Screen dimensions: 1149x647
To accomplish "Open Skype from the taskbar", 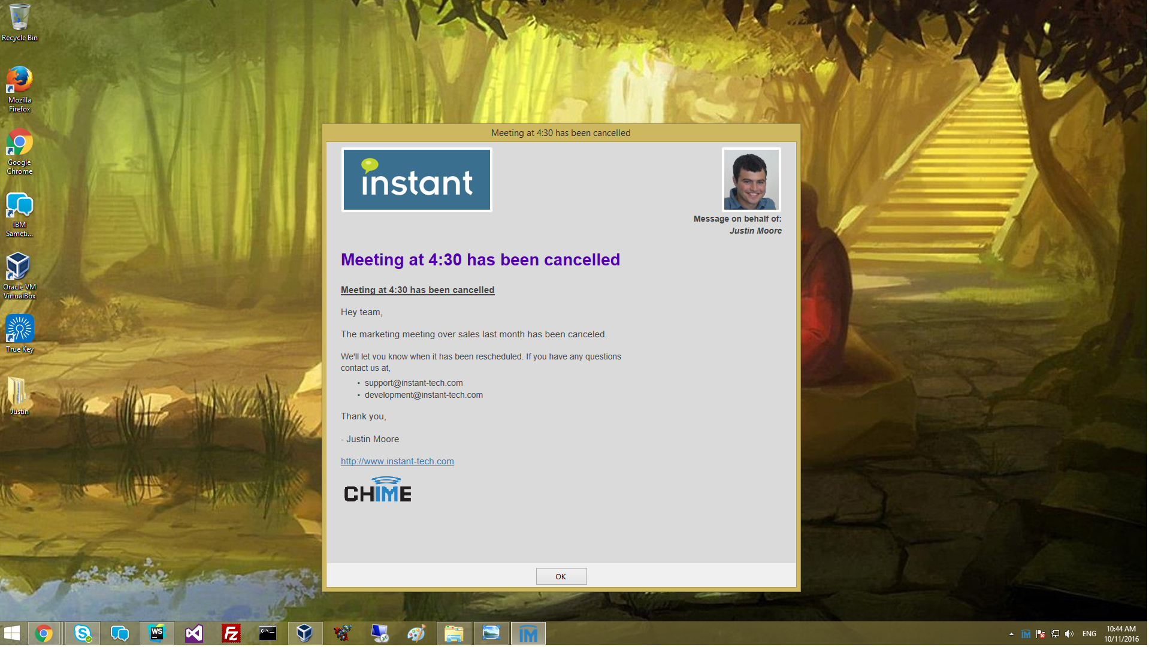I will click(x=82, y=634).
